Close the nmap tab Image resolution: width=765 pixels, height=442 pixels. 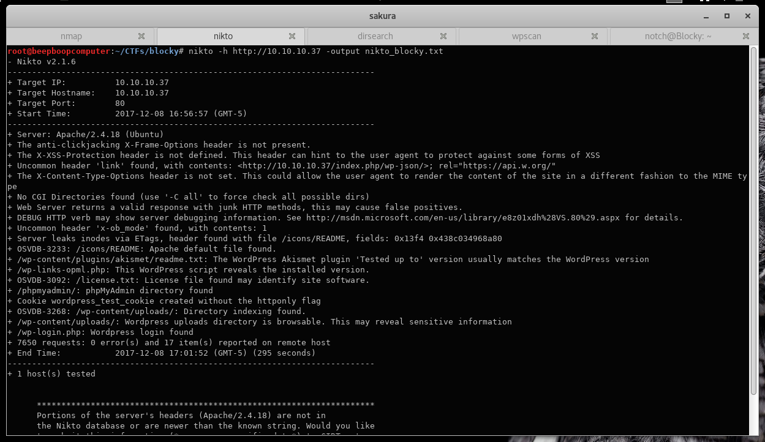click(x=141, y=36)
